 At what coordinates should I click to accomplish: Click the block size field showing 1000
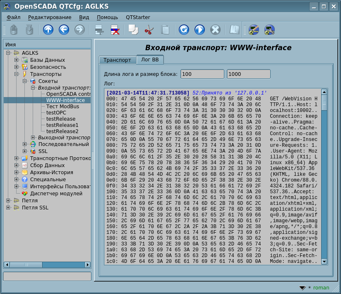(249, 74)
